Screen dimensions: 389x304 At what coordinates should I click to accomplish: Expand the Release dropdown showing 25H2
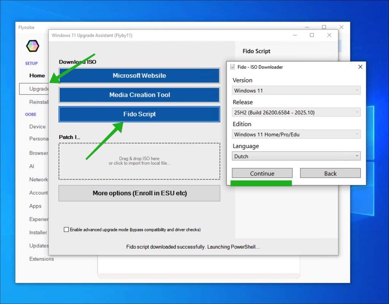tap(296, 113)
